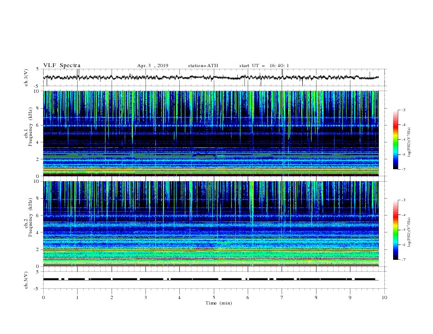Image resolution: width=433 pixels, height=334 pixels.
Task: Click the "3" tick on the time axis
Action: coord(145,297)
